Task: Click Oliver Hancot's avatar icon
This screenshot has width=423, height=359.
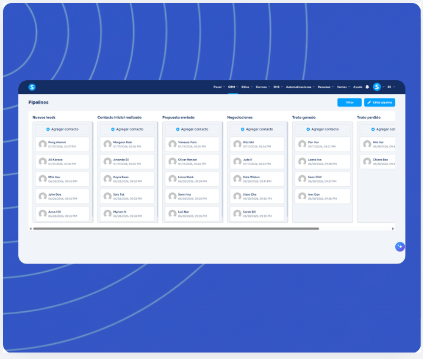Action: click(x=172, y=162)
